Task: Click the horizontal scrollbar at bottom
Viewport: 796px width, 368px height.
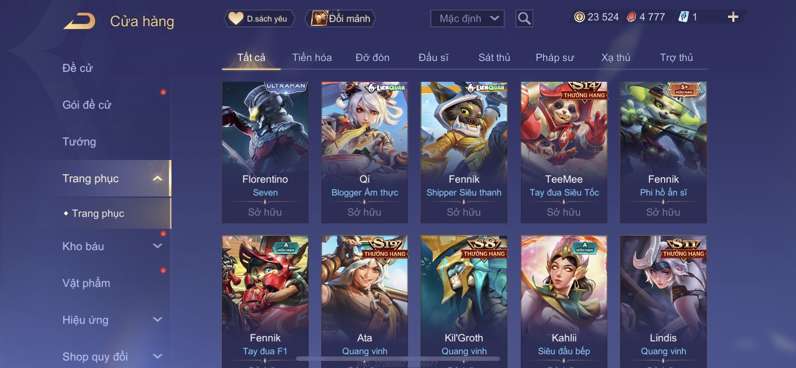Action: (398, 358)
